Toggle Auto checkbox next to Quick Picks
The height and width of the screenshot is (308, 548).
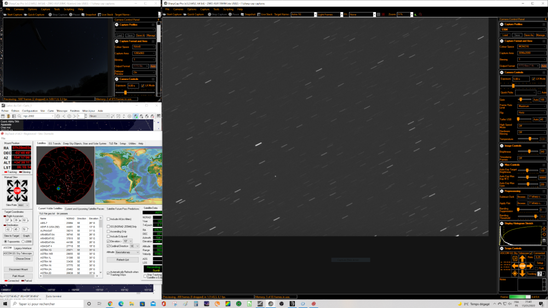(x=539, y=92)
